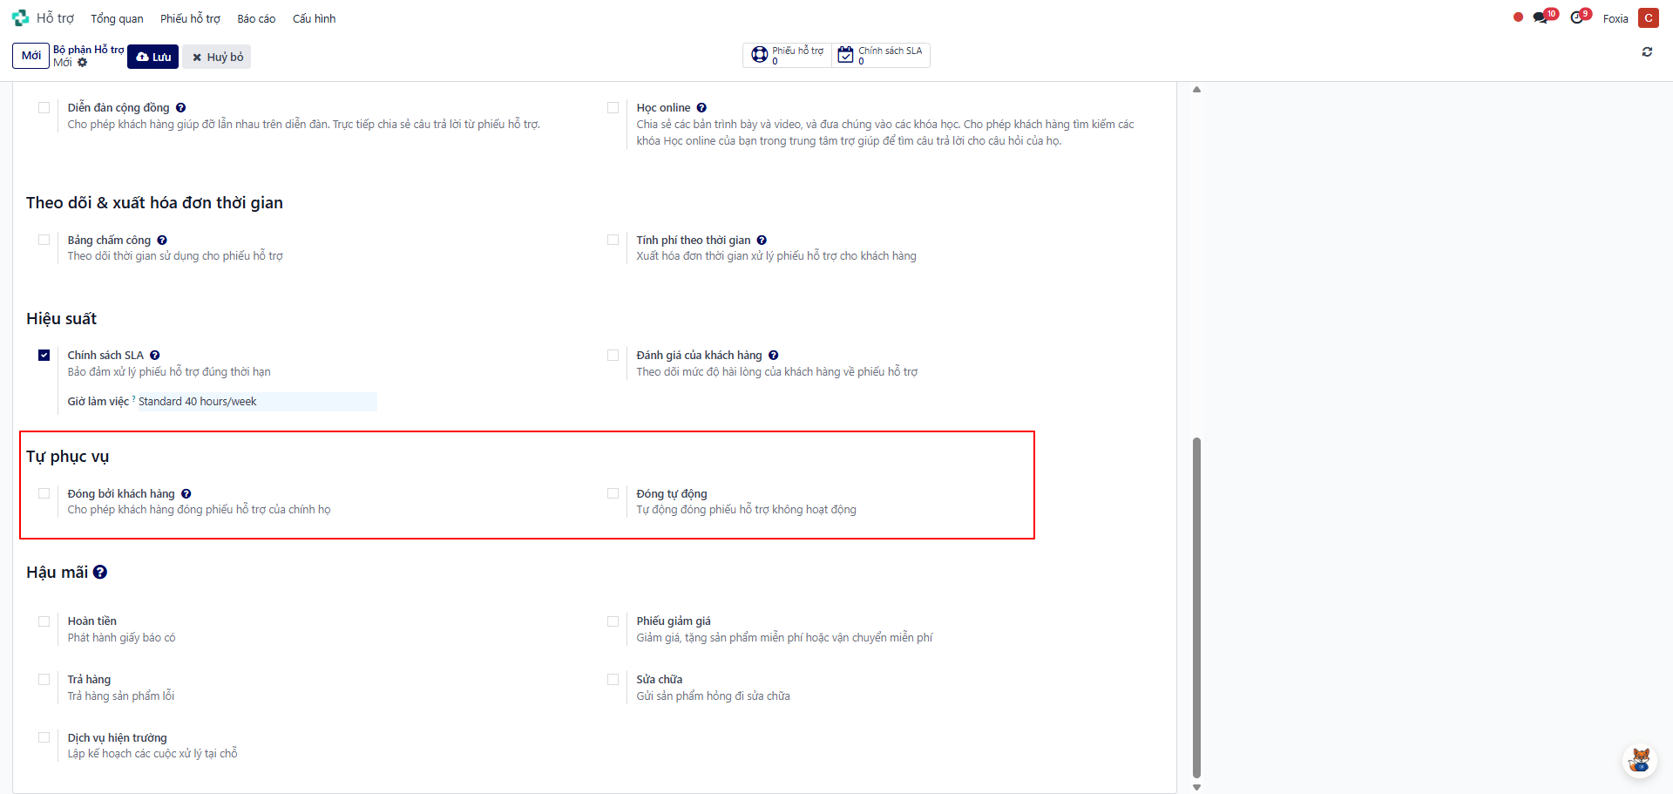Enable the Bảng chấm công checkbox
The image size is (1673, 794).
[44, 240]
